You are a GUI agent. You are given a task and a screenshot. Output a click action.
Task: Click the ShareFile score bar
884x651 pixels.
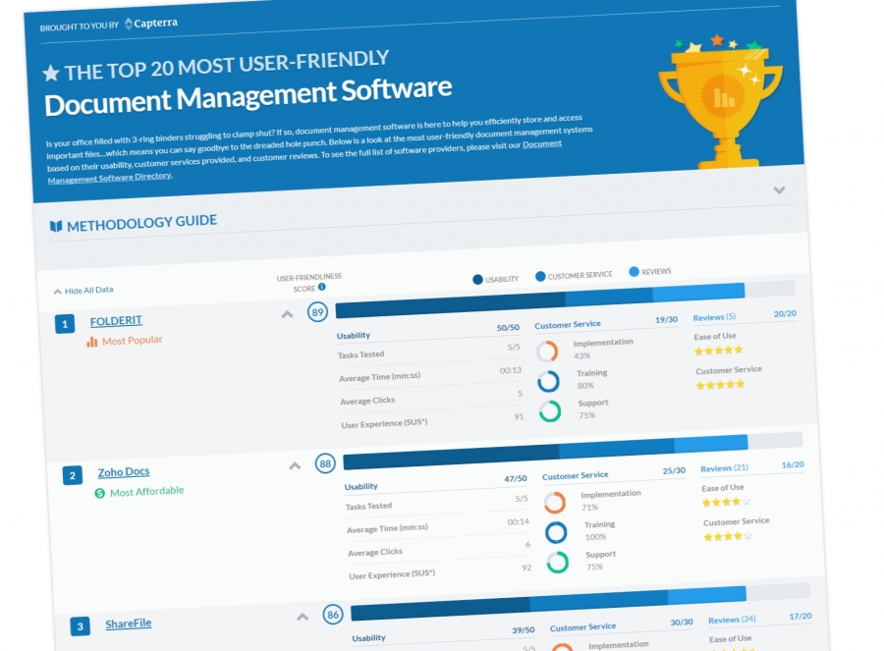click(580, 602)
